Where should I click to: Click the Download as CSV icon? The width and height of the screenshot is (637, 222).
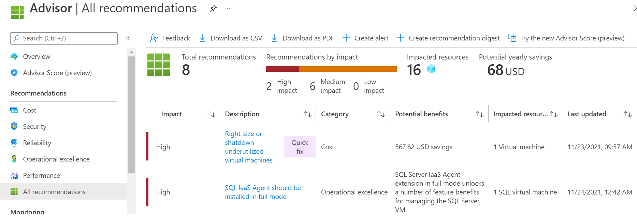coord(202,38)
